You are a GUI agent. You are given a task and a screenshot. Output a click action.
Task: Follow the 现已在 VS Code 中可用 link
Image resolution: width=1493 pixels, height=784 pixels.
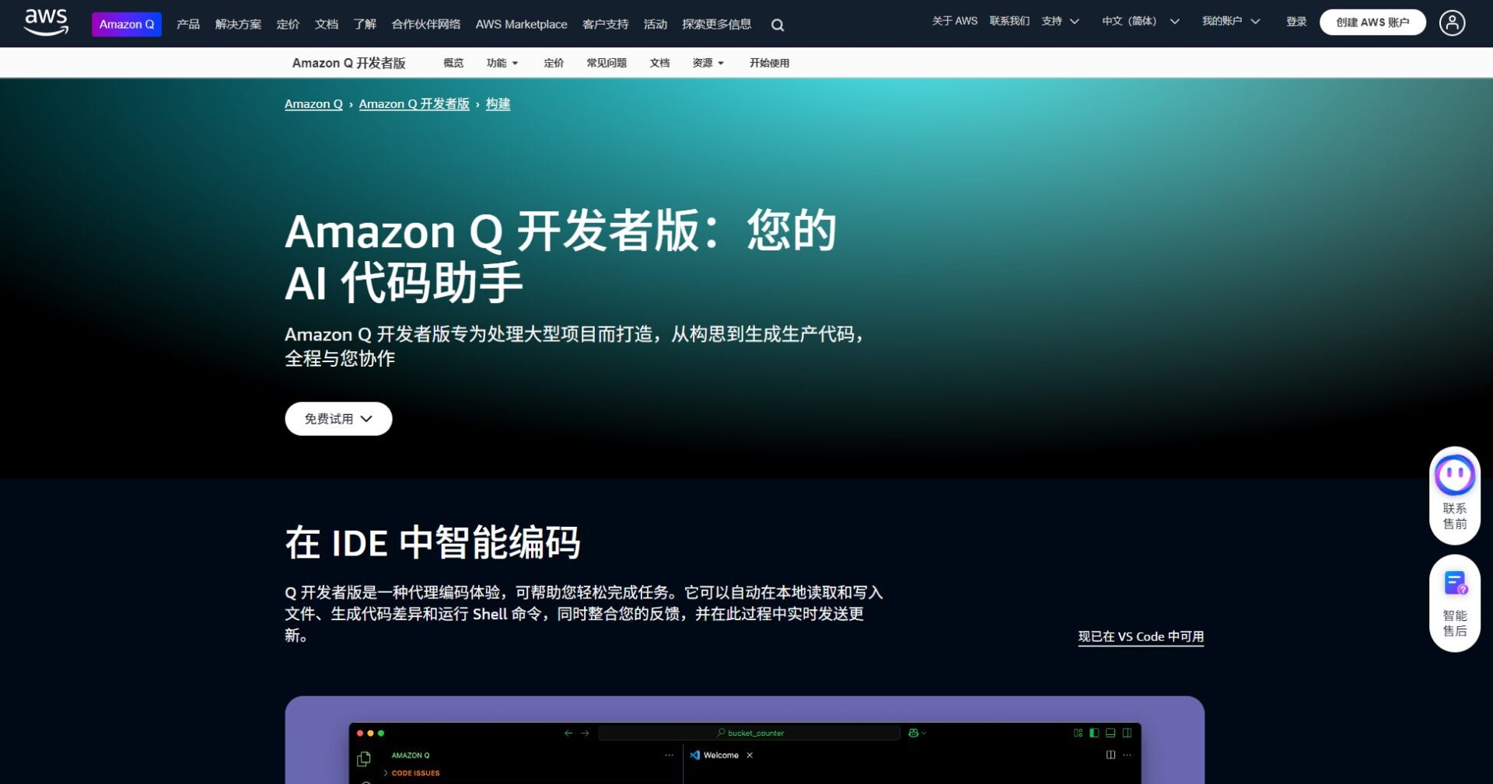pyautogui.click(x=1140, y=636)
